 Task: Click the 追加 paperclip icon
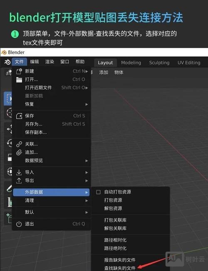pos(19,152)
